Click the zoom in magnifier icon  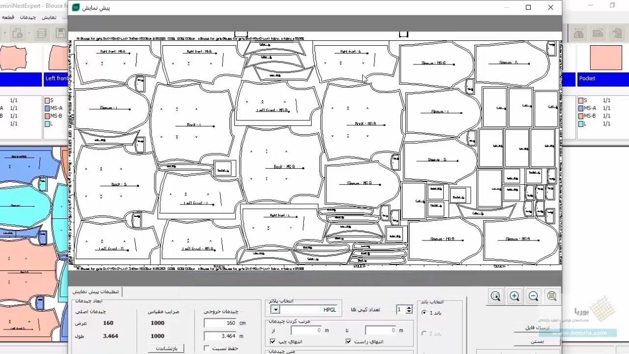coord(515,296)
